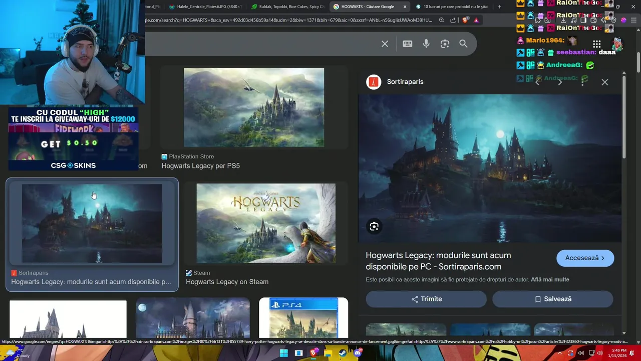641x361 pixels.
Task: Click the share icon in address bar
Action: pos(453,20)
